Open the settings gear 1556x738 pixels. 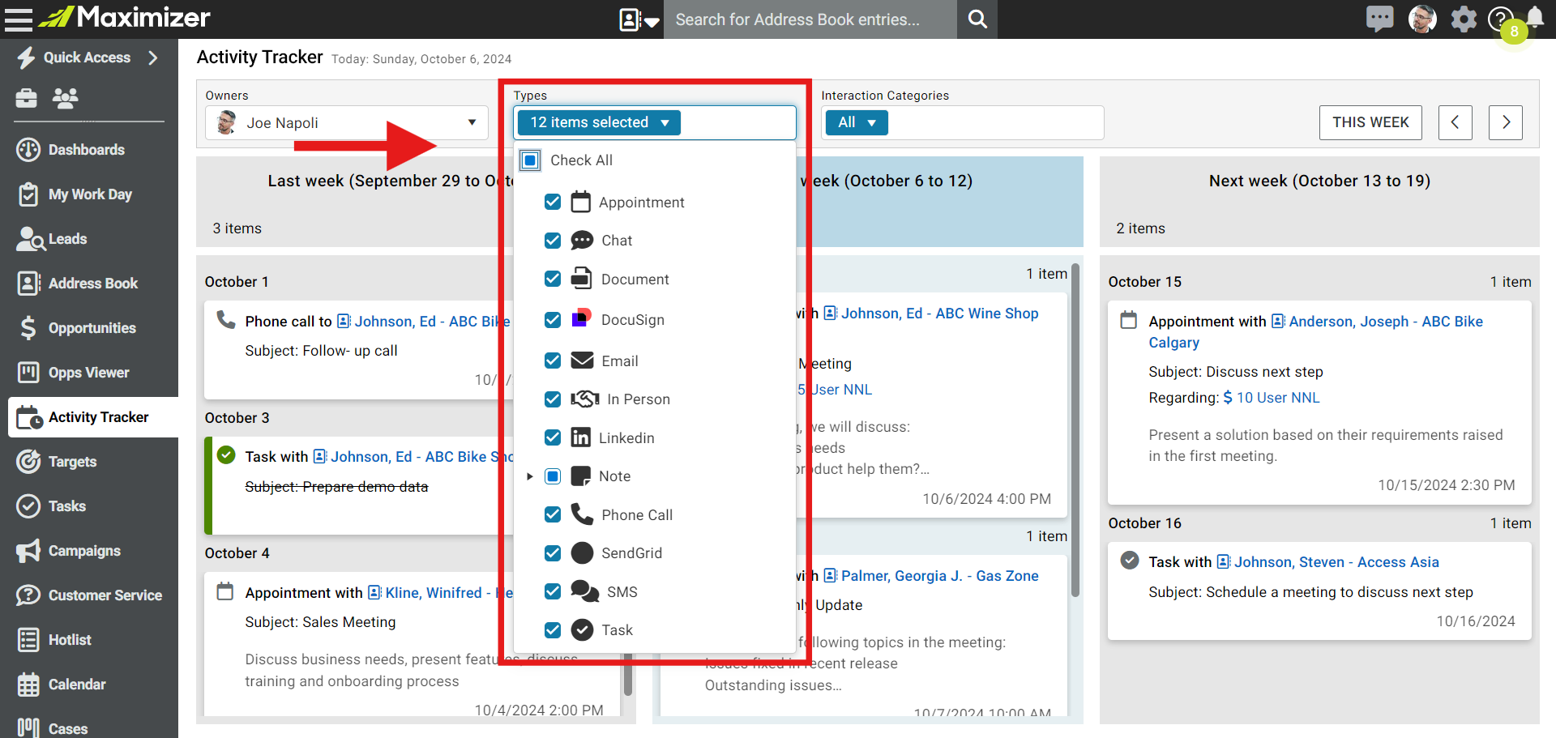tap(1464, 19)
